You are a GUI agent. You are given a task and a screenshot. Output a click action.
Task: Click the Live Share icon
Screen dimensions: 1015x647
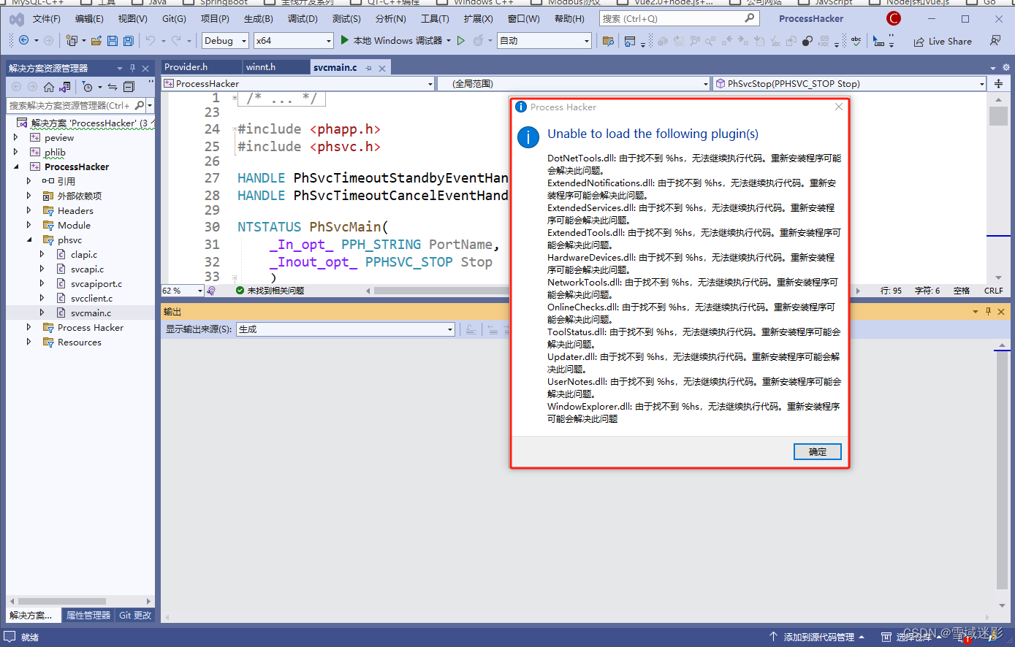[x=942, y=41]
